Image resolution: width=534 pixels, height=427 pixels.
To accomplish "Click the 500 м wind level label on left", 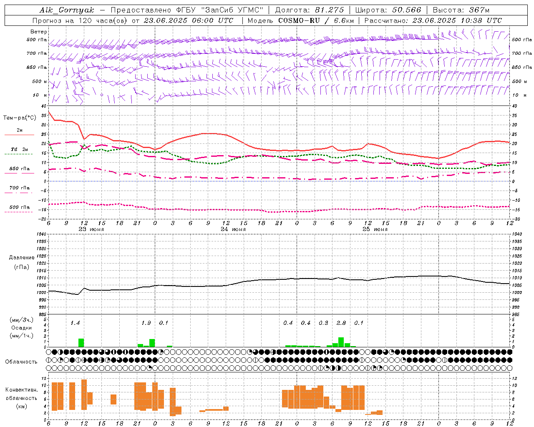I will coord(40,81).
